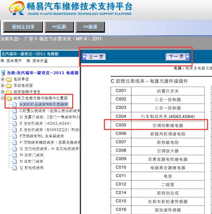
Task: Click document icon for Q 前地板线束
Action: 15,168
